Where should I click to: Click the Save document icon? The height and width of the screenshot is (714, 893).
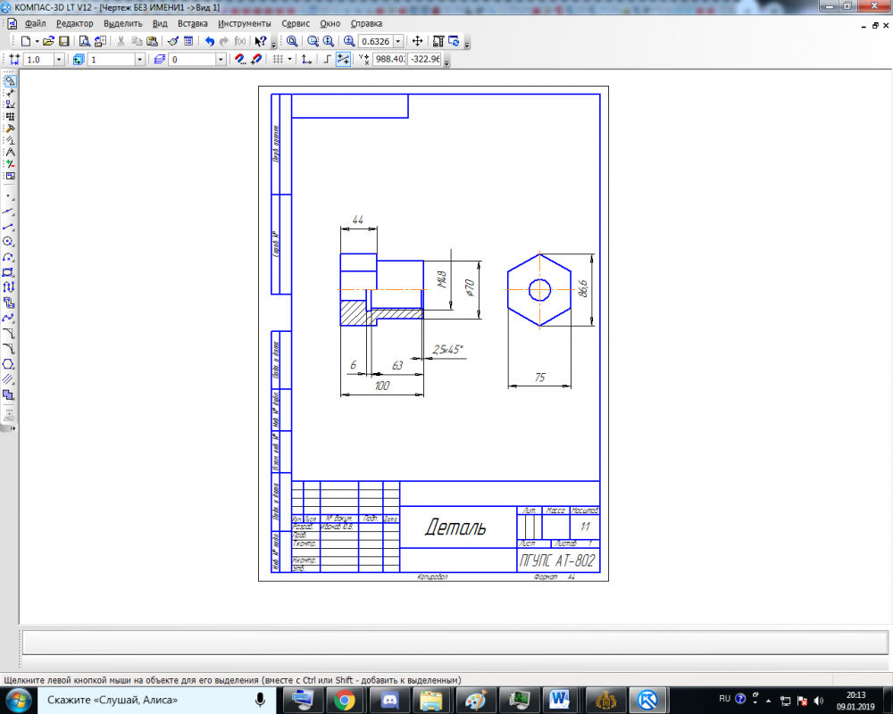point(64,41)
